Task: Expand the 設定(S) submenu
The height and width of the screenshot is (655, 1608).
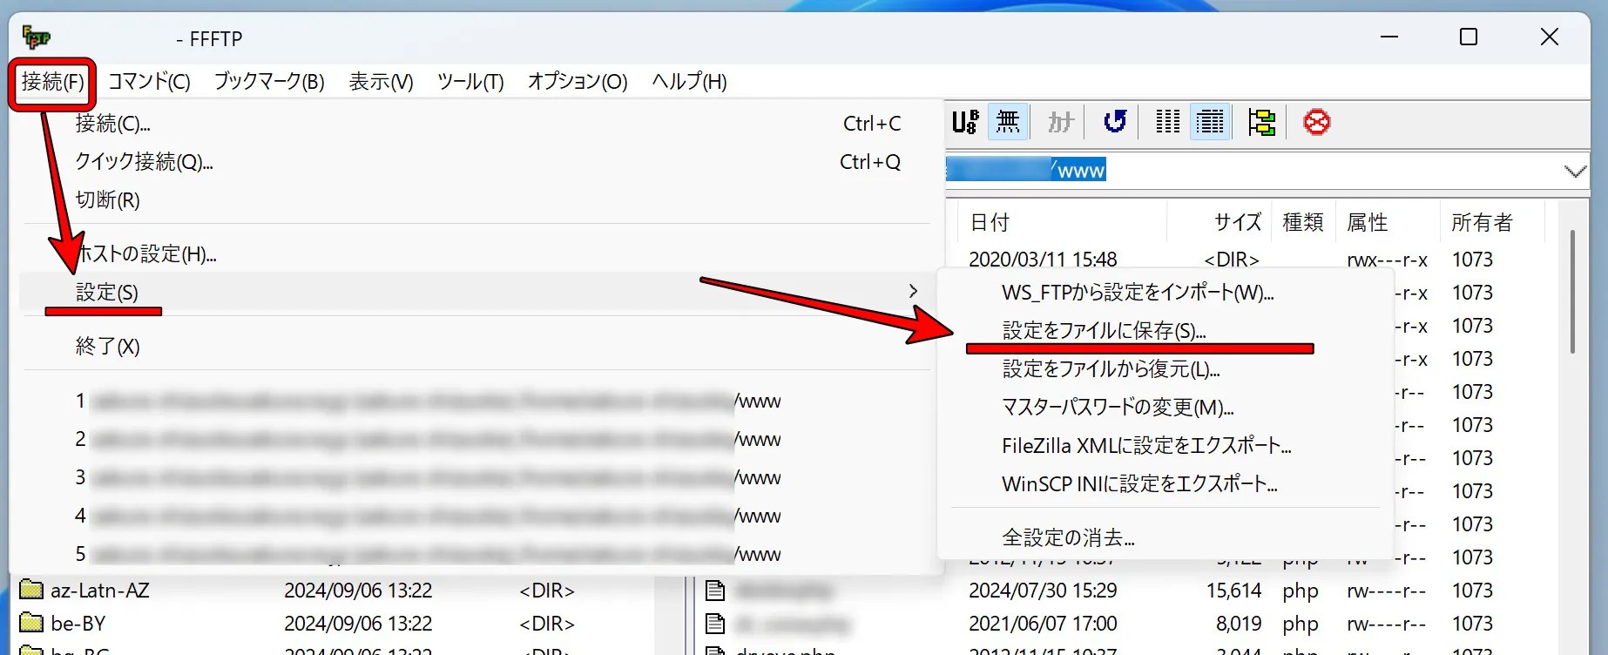Action: (x=478, y=292)
